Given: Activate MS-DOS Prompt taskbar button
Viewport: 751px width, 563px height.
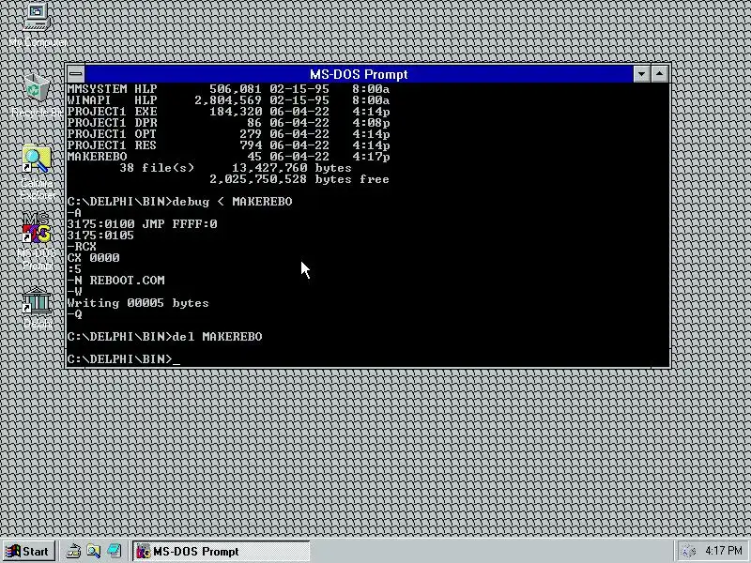Looking at the screenshot, I should 221,552.
